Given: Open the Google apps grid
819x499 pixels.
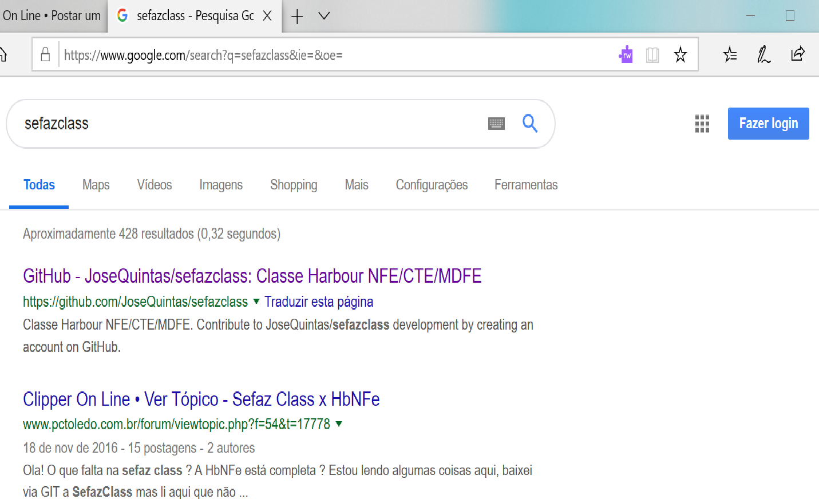Looking at the screenshot, I should pos(702,124).
